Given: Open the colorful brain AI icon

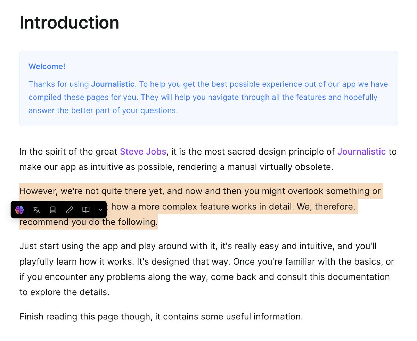Looking at the screenshot, I should click(x=19, y=210).
